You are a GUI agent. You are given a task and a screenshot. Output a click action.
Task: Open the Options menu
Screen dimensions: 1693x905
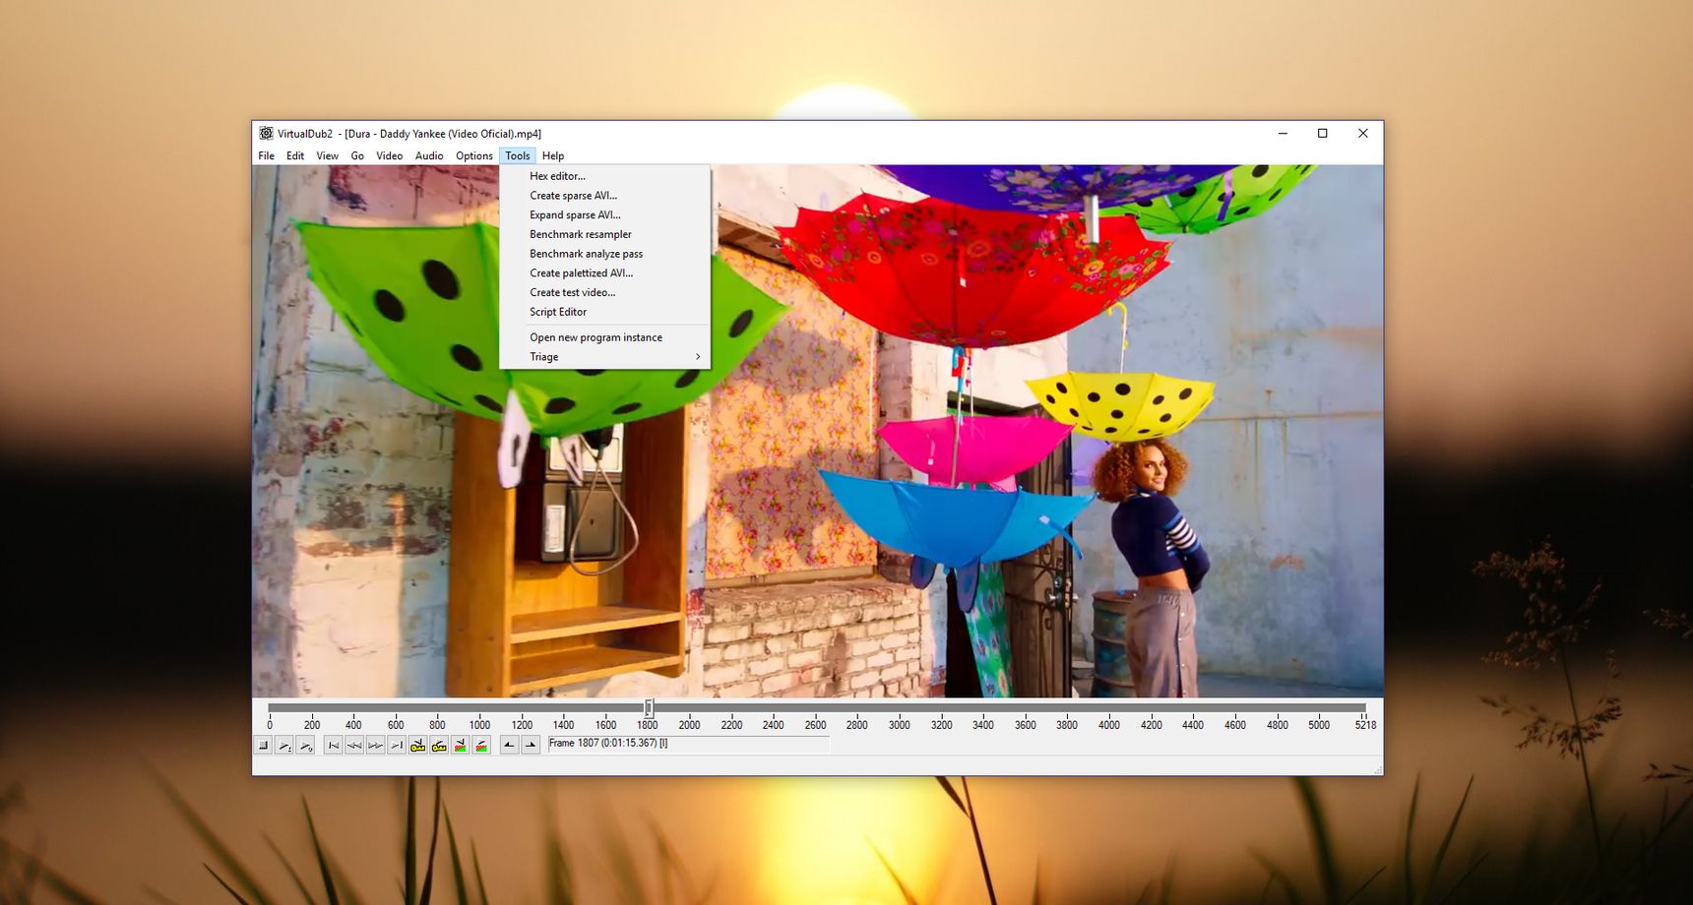click(474, 155)
